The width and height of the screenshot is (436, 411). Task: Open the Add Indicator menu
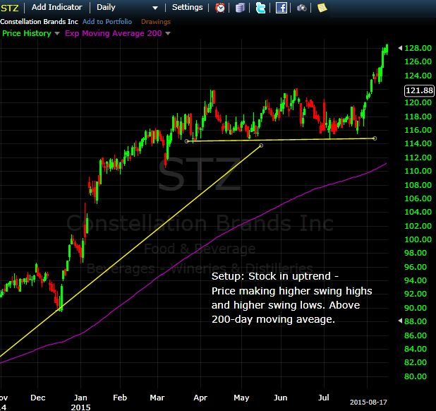coord(57,7)
